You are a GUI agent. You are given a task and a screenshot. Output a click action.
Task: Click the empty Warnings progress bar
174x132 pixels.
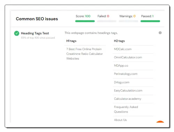click(128, 21)
